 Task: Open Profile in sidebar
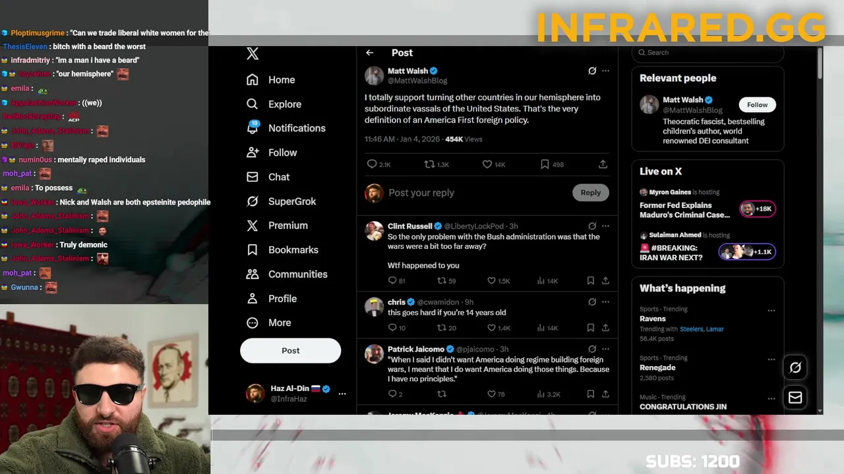pos(272,298)
